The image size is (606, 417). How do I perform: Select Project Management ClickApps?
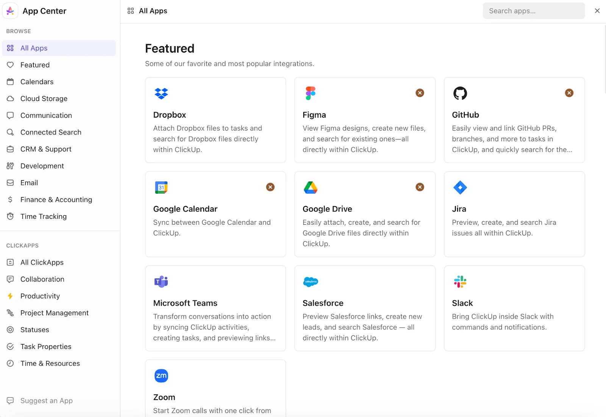tap(59, 313)
